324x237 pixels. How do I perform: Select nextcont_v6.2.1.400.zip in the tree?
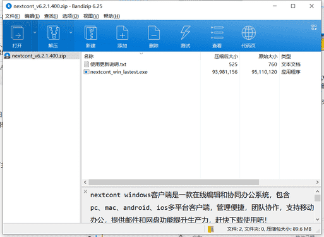(39, 56)
